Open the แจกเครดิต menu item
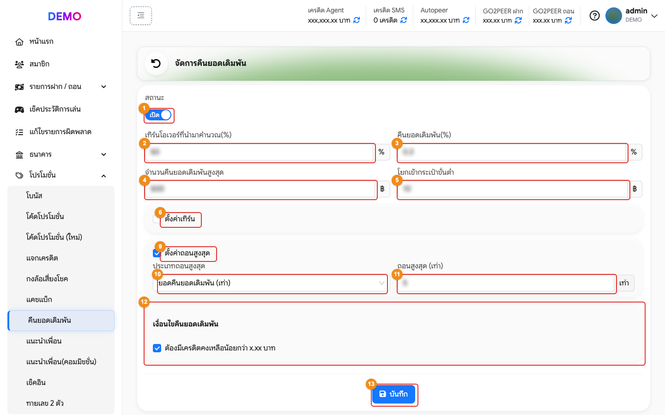Viewport: 665px width, 415px height. [61, 258]
